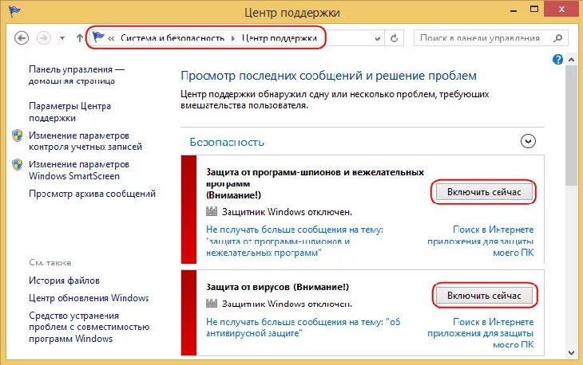Click the Back navigation arrow
Screen dimensions: 583x365
(x=22, y=37)
